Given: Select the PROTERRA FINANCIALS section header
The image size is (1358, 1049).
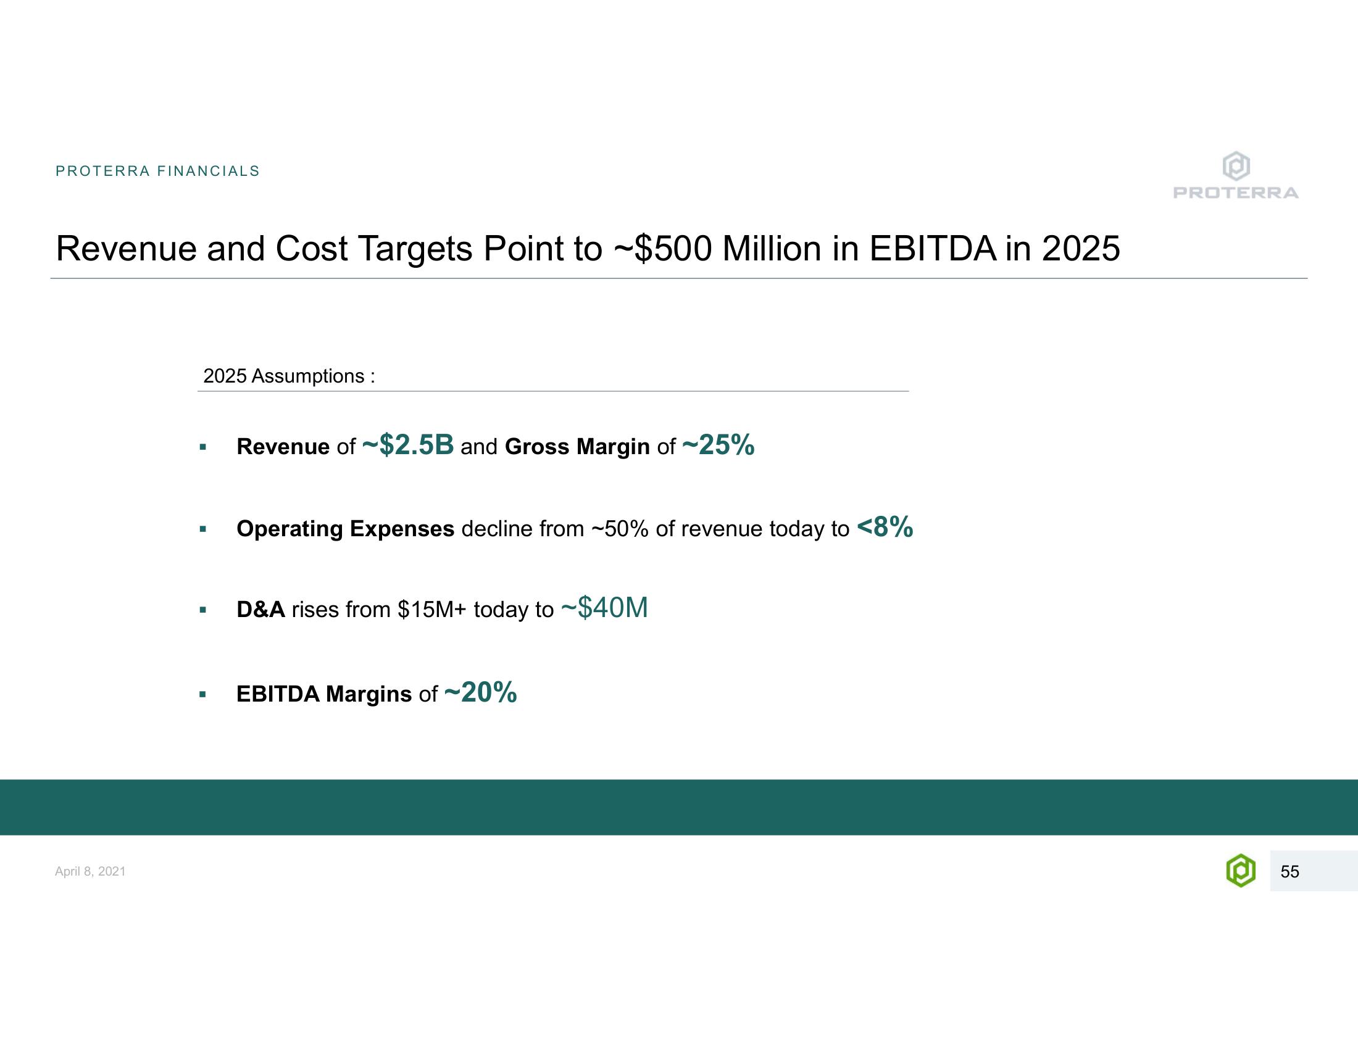Looking at the screenshot, I should tap(157, 172).
